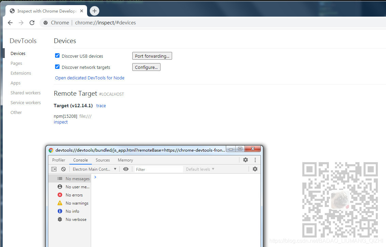
Task: Select the No user messages entry
Action: click(70, 187)
